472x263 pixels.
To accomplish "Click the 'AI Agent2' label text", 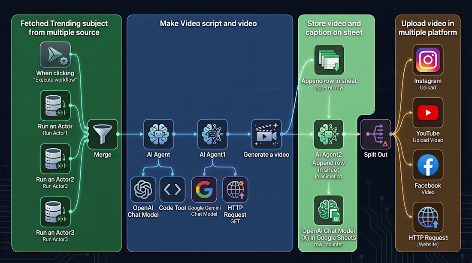I will coord(328,155).
